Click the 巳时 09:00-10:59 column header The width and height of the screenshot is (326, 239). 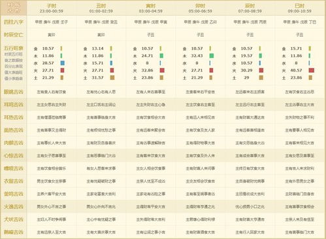point(300,8)
